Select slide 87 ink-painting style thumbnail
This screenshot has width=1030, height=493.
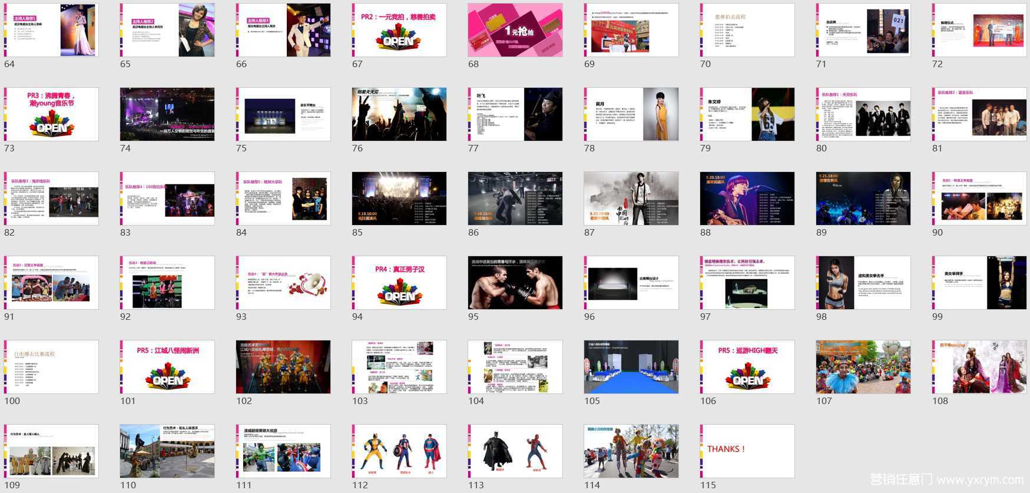click(631, 198)
